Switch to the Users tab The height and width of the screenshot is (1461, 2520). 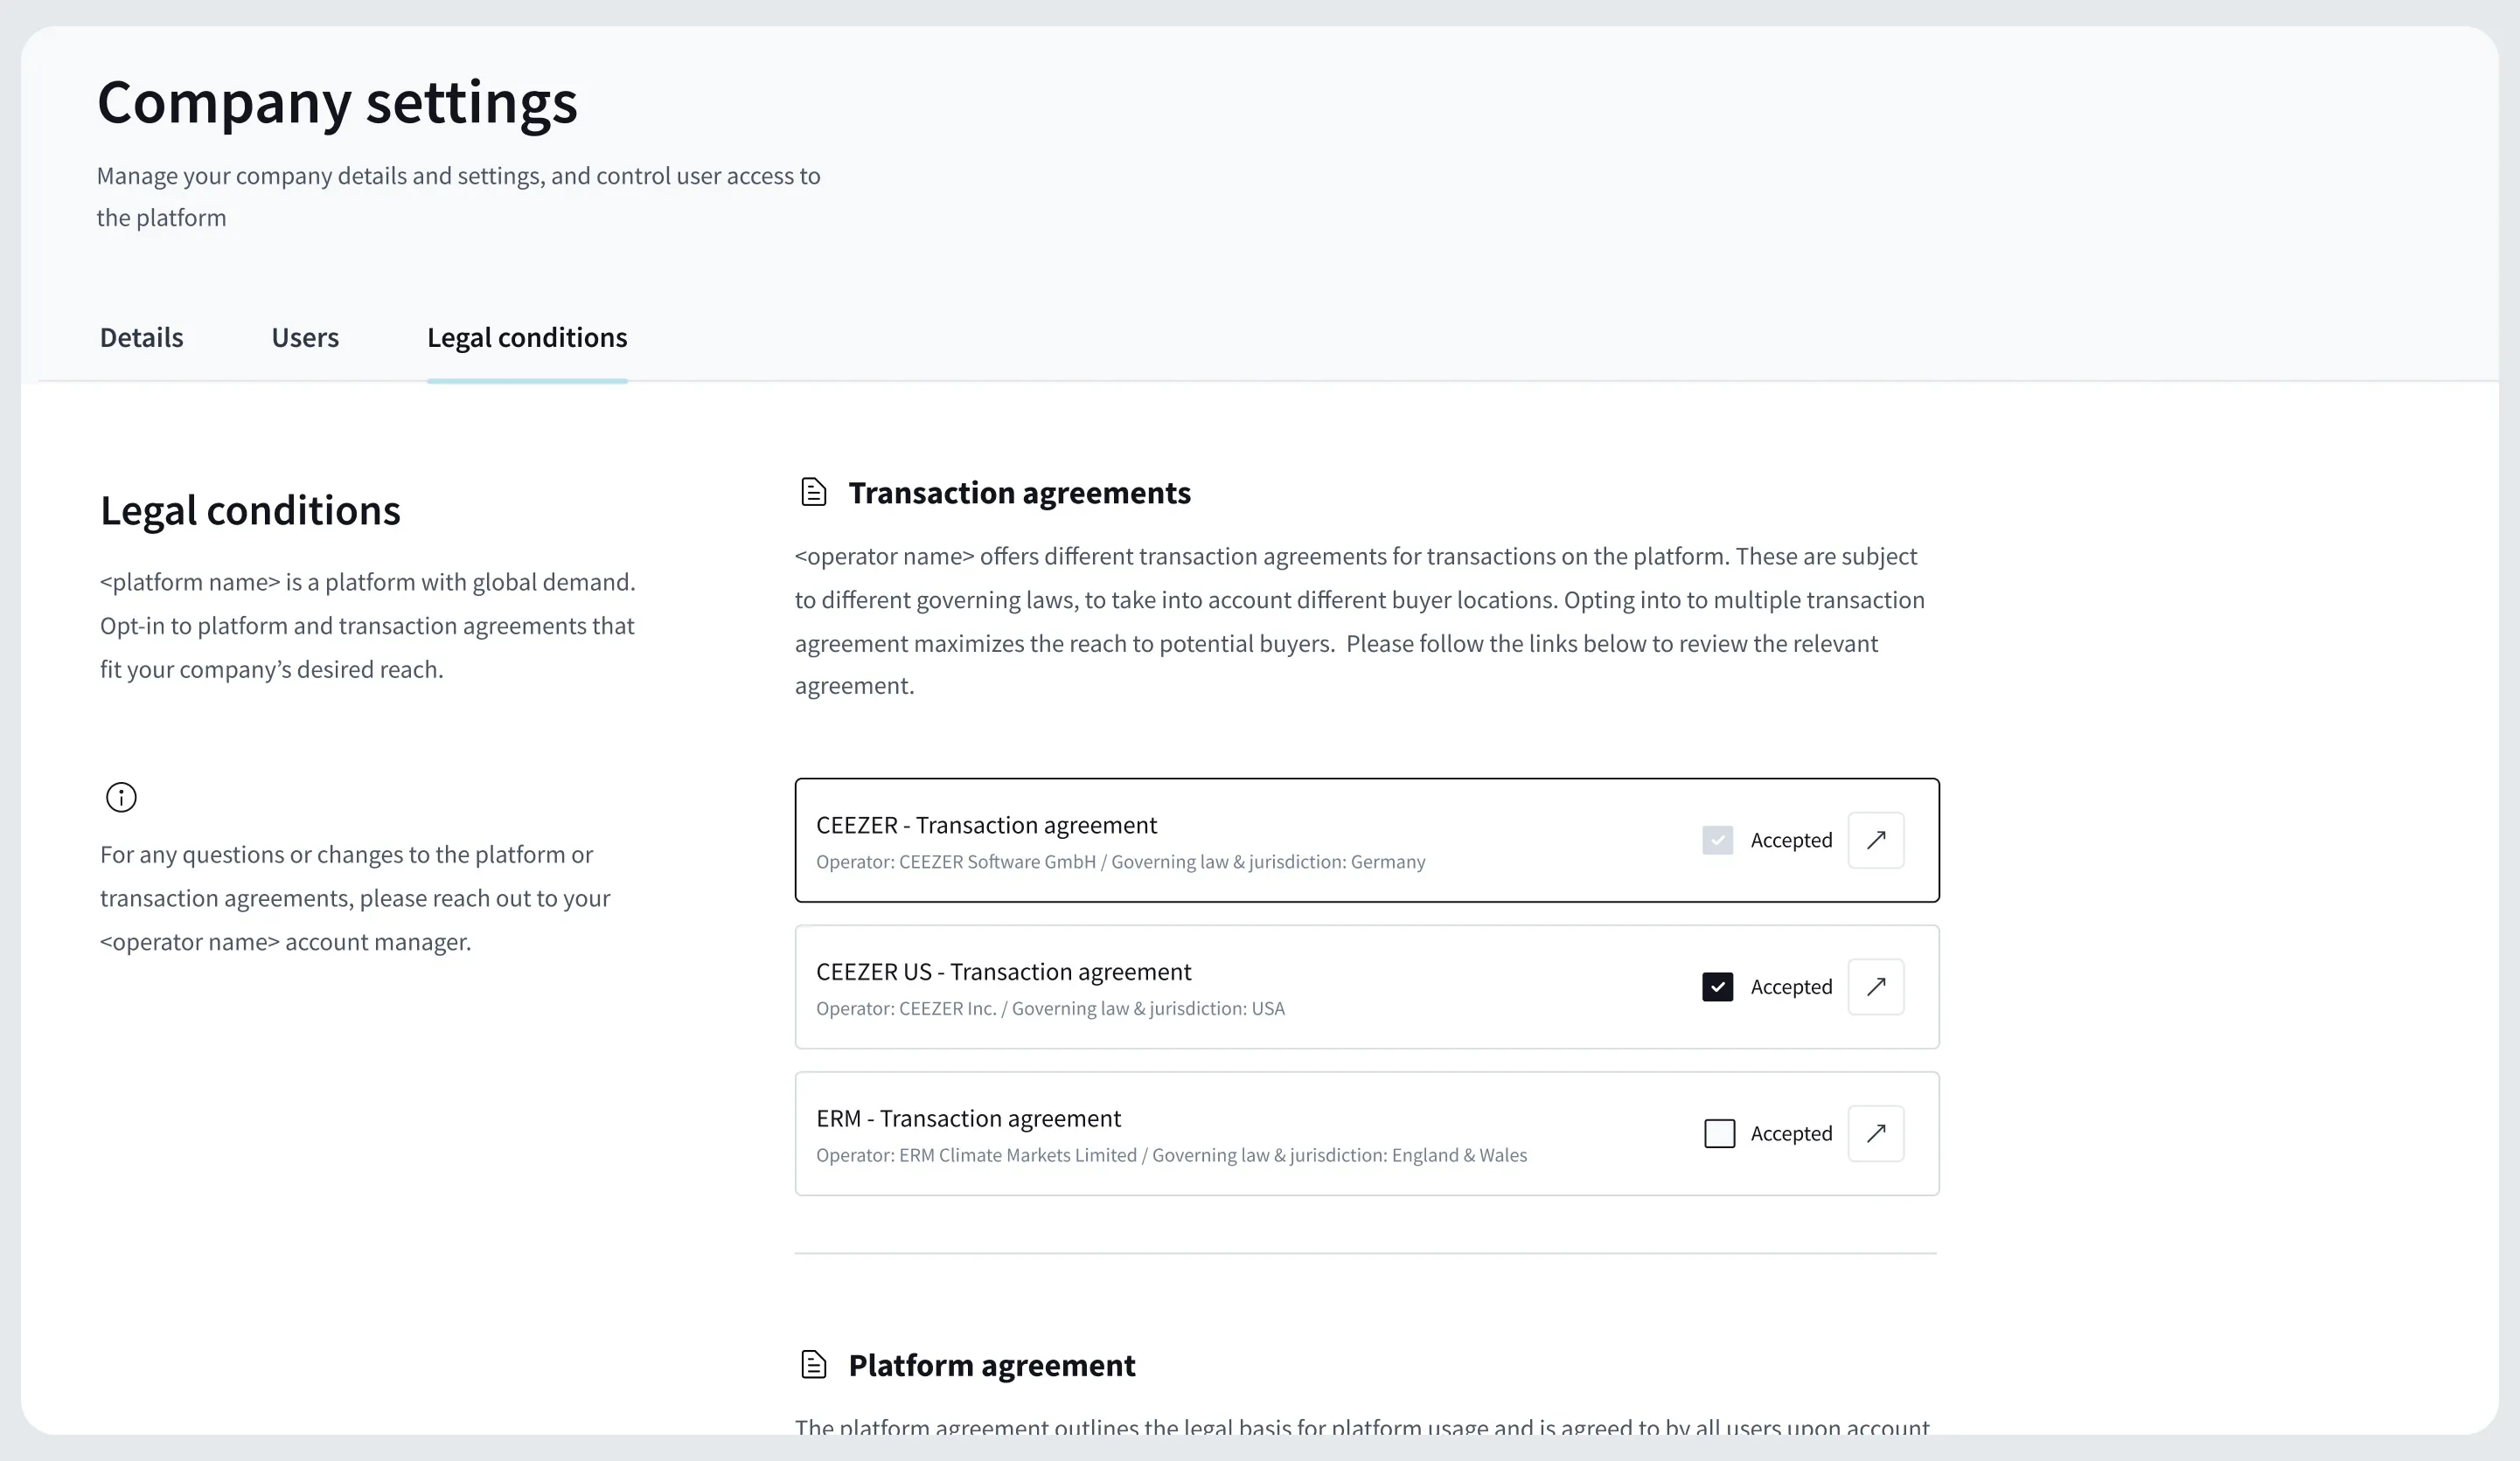click(x=305, y=338)
